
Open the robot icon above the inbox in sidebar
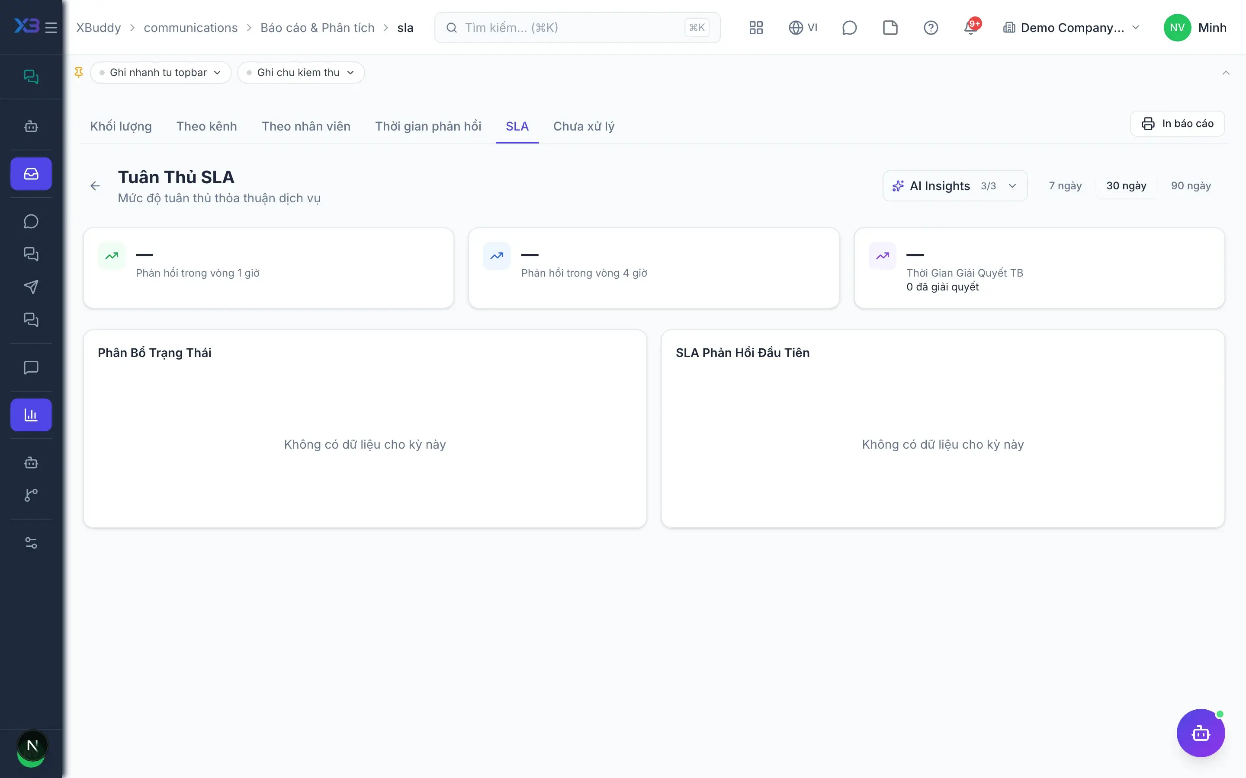[x=31, y=126]
